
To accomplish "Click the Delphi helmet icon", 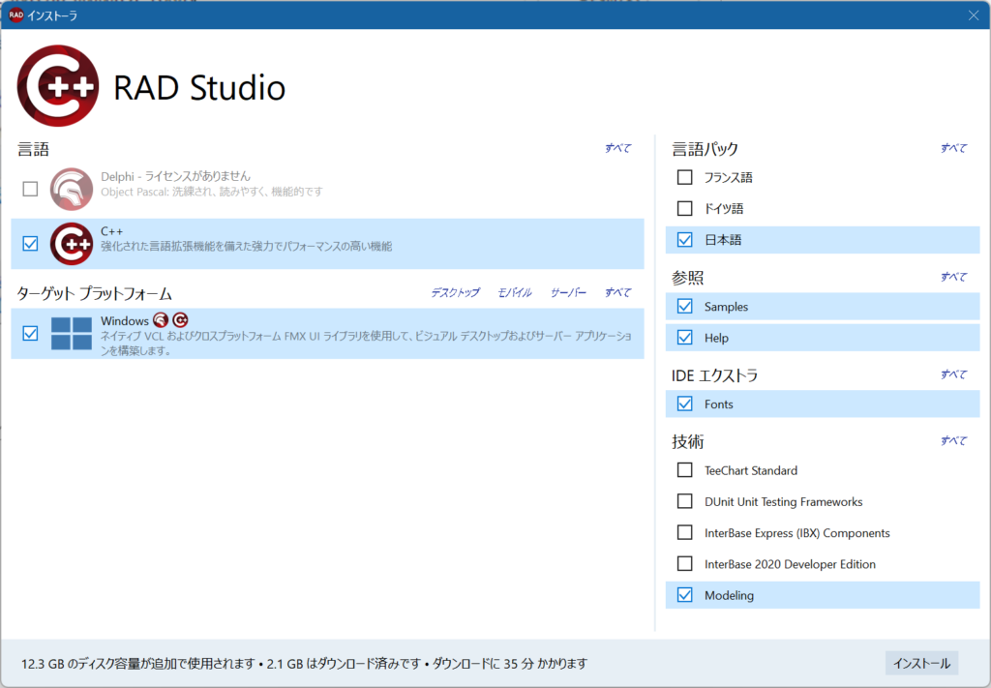I will tap(71, 189).
